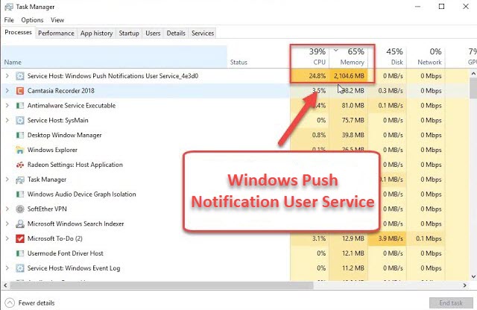Sort processes by Disk column header

pyautogui.click(x=388, y=57)
